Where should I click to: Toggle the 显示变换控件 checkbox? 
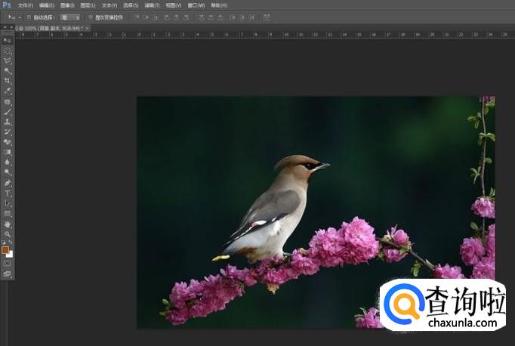pyautogui.click(x=91, y=17)
